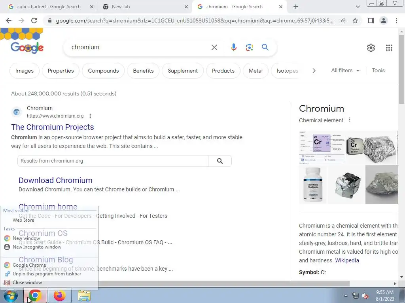Open the Chrome profile avatar menu
405x303 pixels.
pyautogui.click(x=384, y=21)
